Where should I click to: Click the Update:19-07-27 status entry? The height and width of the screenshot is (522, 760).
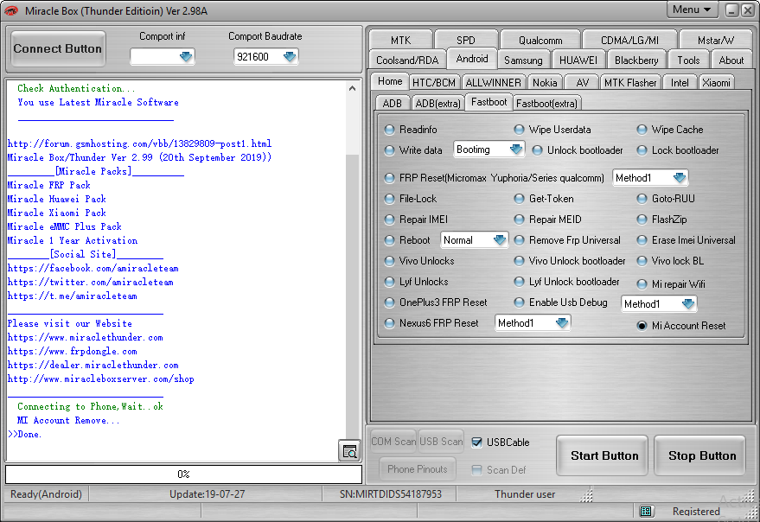(x=207, y=493)
